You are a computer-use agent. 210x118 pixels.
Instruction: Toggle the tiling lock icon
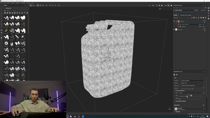191,95
